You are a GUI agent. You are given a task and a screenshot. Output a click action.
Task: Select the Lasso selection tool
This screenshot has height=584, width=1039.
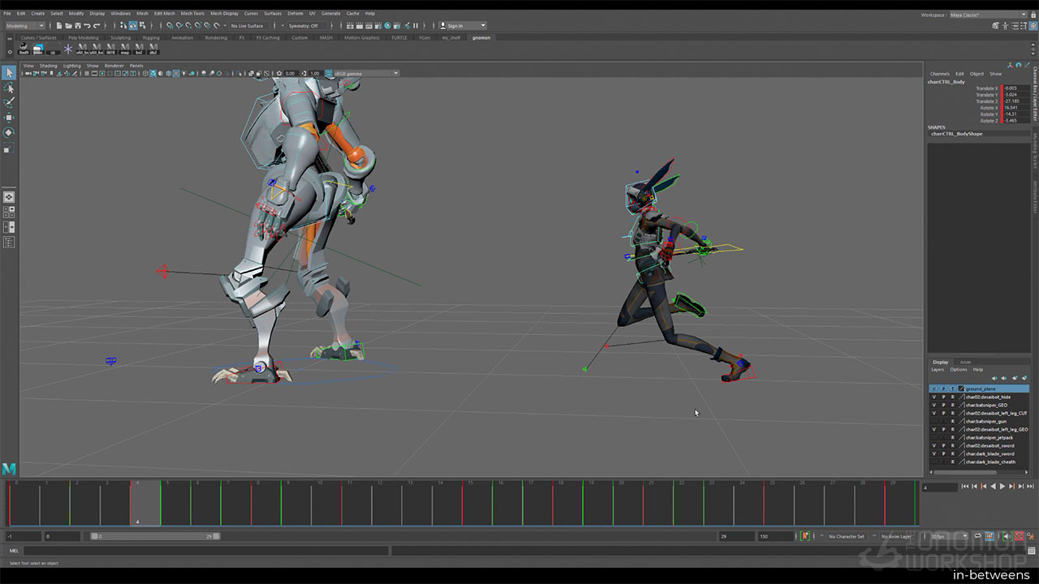tap(9, 88)
